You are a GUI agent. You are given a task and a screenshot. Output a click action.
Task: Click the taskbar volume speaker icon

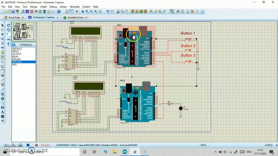[x=225, y=152]
